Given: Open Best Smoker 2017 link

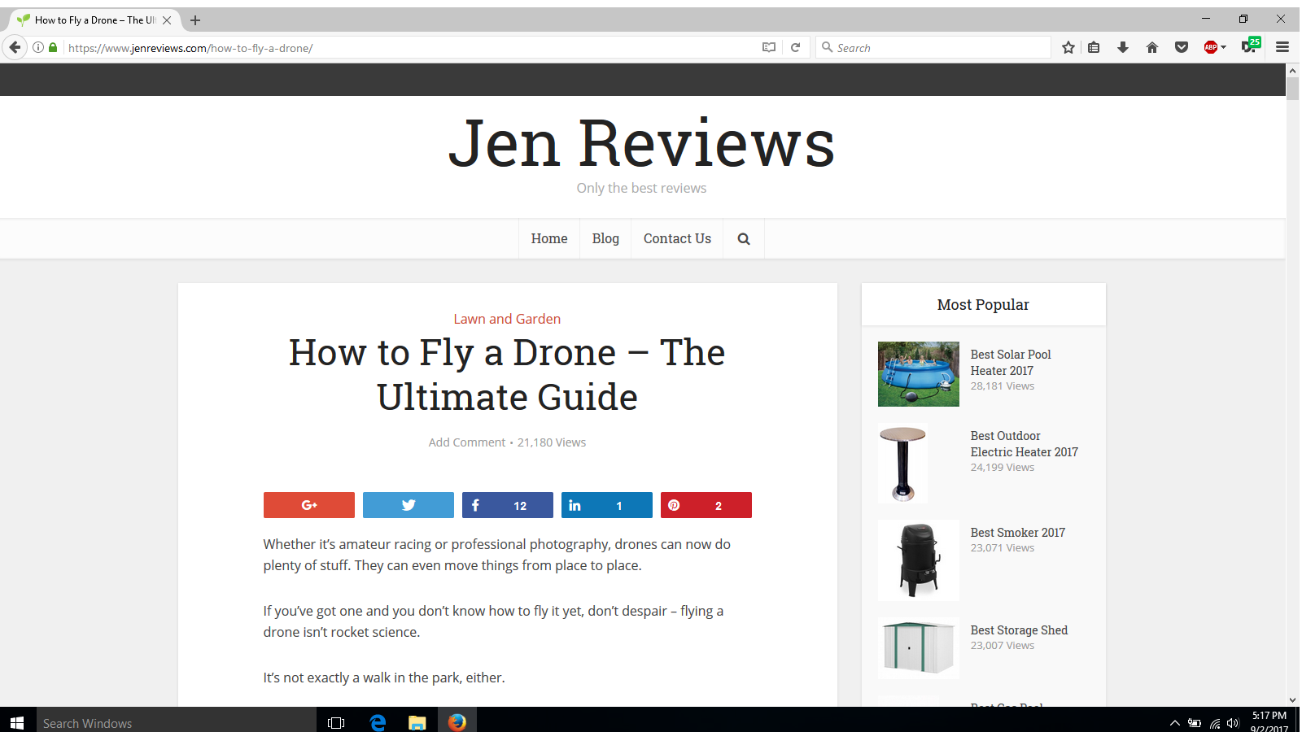Looking at the screenshot, I should 1017,533.
